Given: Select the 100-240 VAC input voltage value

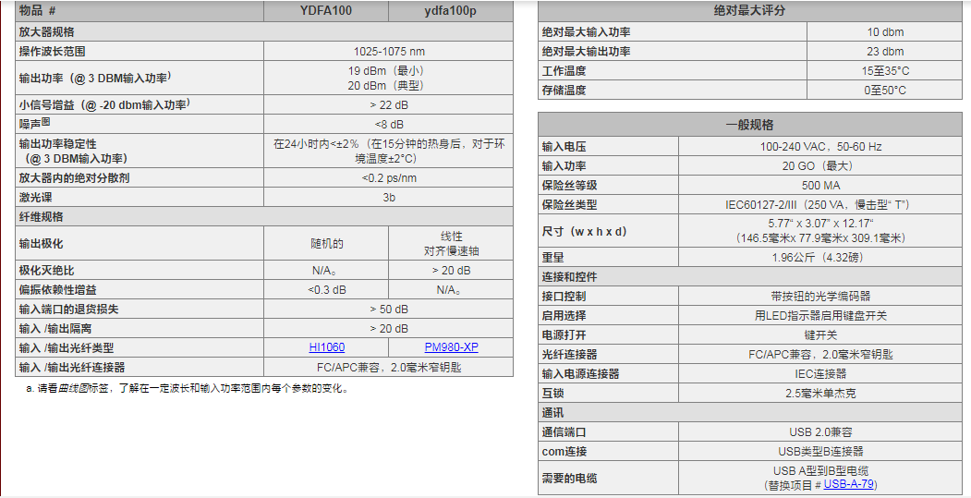Looking at the screenshot, I should [820, 147].
